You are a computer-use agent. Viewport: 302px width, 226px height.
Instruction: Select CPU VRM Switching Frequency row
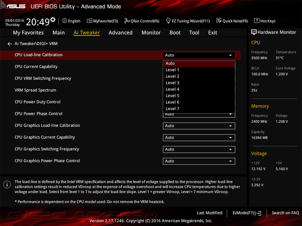click(43, 78)
